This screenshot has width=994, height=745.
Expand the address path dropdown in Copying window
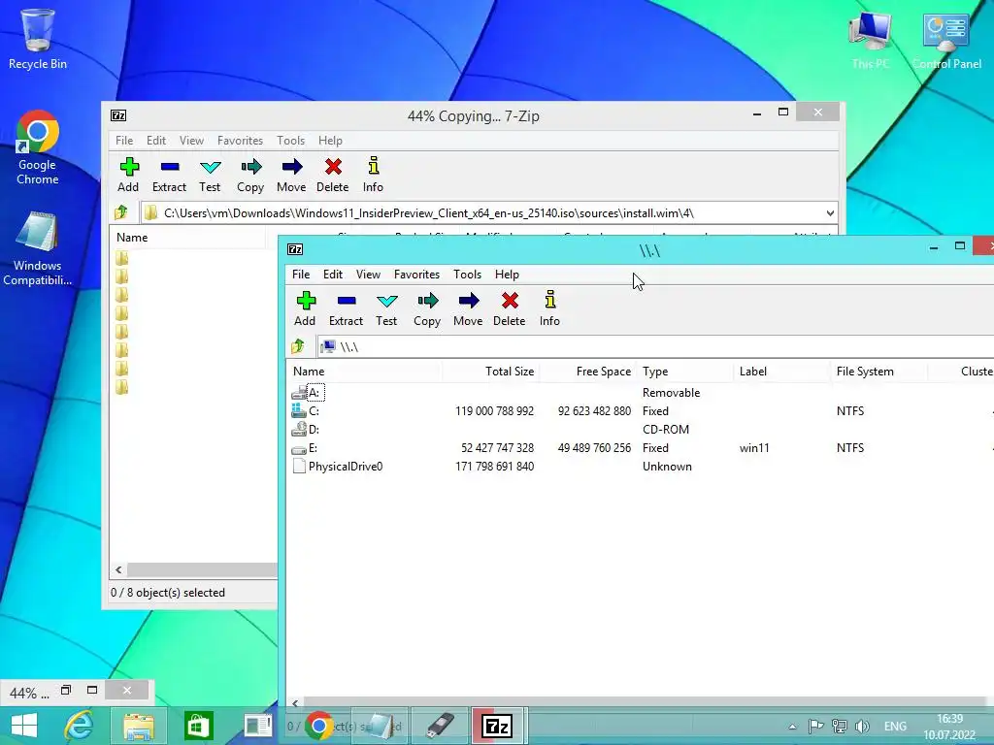click(830, 212)
